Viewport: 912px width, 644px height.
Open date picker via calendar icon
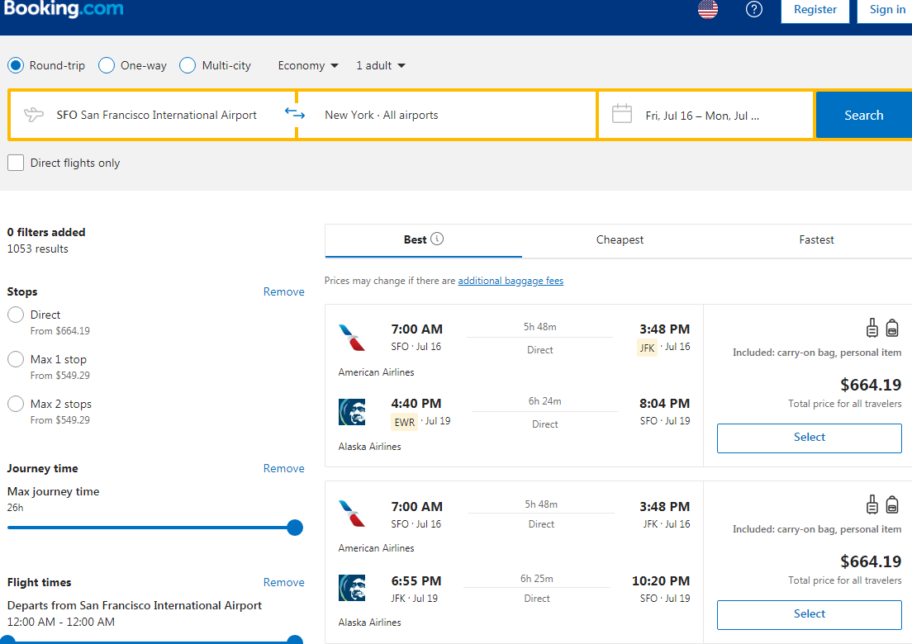point(623,113)
